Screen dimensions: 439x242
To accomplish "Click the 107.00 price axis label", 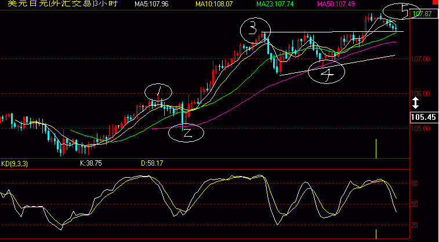I will coord(420,59).
